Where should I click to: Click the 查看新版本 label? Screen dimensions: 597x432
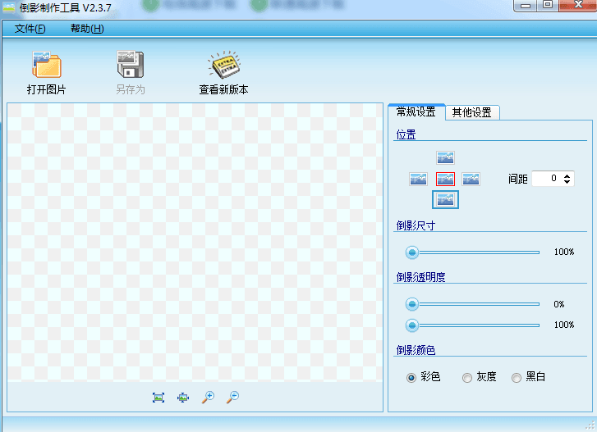[x=224, y=89]
